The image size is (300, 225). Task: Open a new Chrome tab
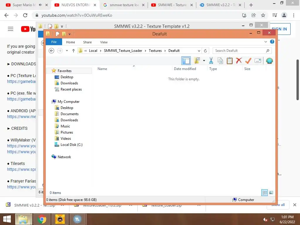(251, 5)
